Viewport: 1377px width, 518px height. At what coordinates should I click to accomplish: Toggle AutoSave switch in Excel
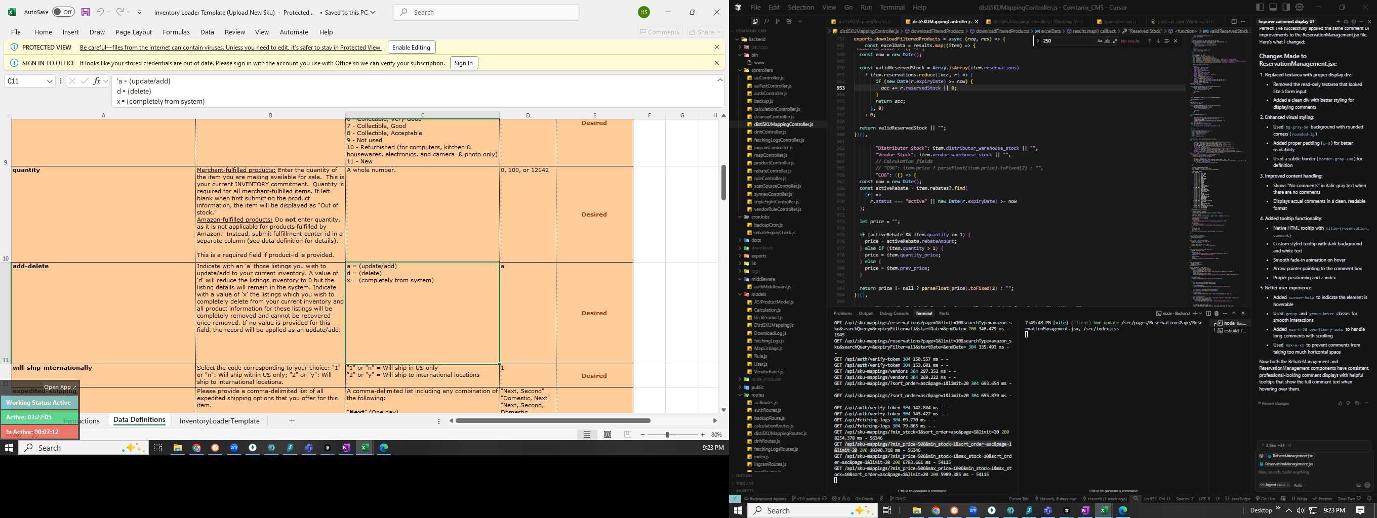63,12
